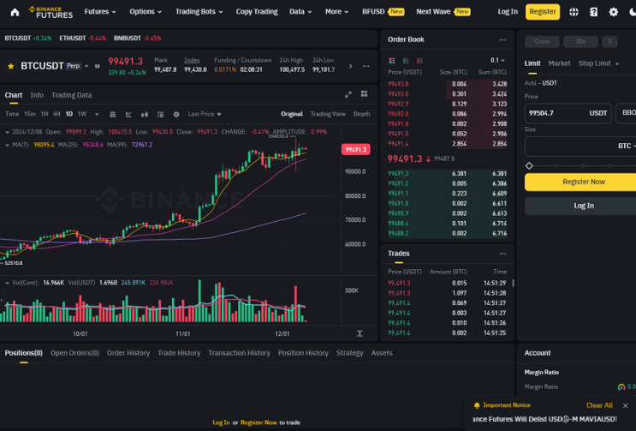Viewport: 636px width, 431px height.
Task: Expand chart to full screen
Action: click(348, 94)
